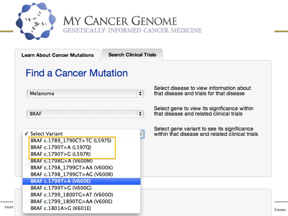Pick BRAF c.1801A>G (K601E) option
Screen dimensions: 288x216
pos(82,208)
